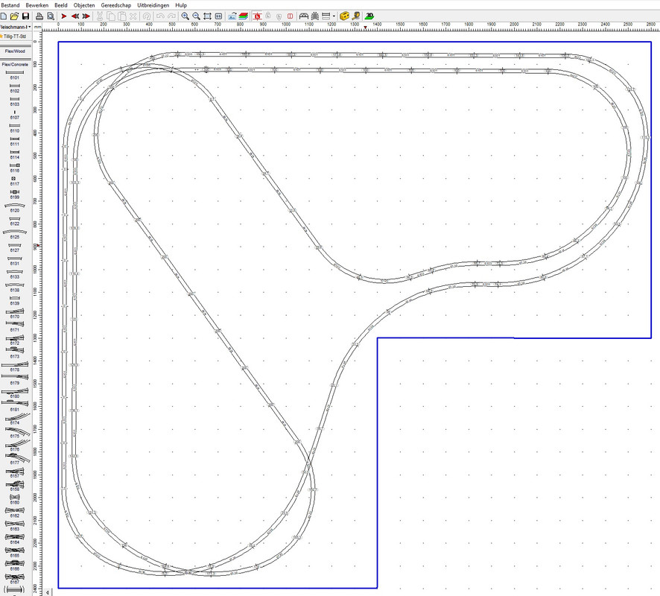Open the background image tool
660x596 pixels.
(232, 16)
